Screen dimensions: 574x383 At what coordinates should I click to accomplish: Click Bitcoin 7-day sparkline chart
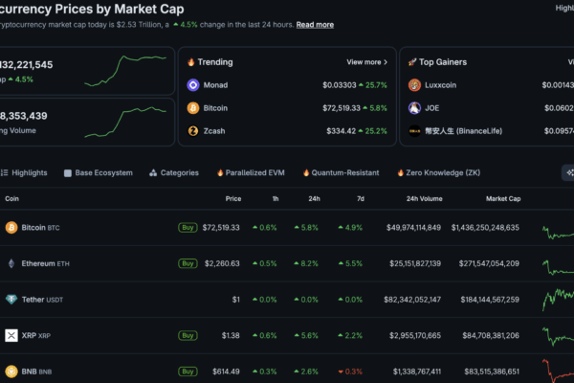pos(557,231)
